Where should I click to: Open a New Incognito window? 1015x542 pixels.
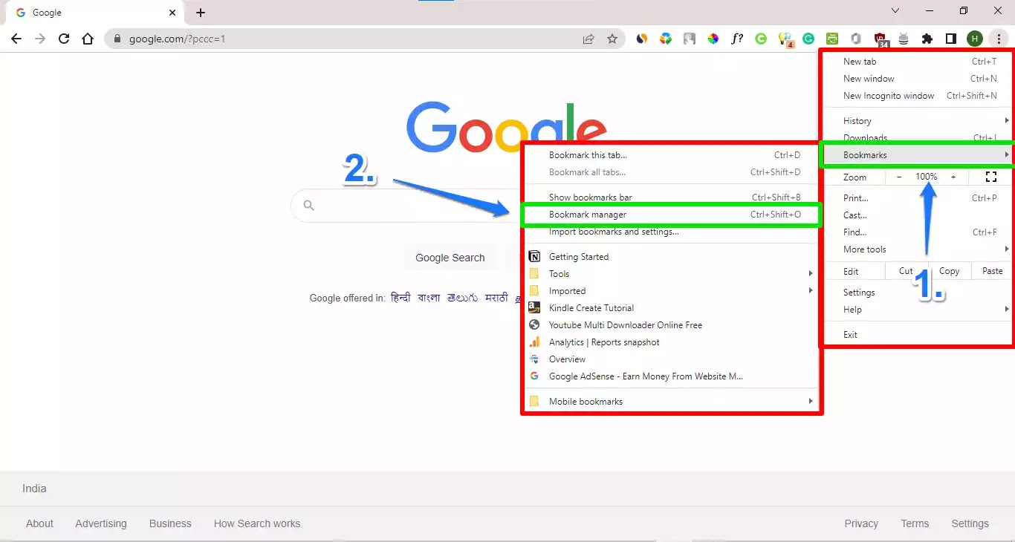point(889,95)
